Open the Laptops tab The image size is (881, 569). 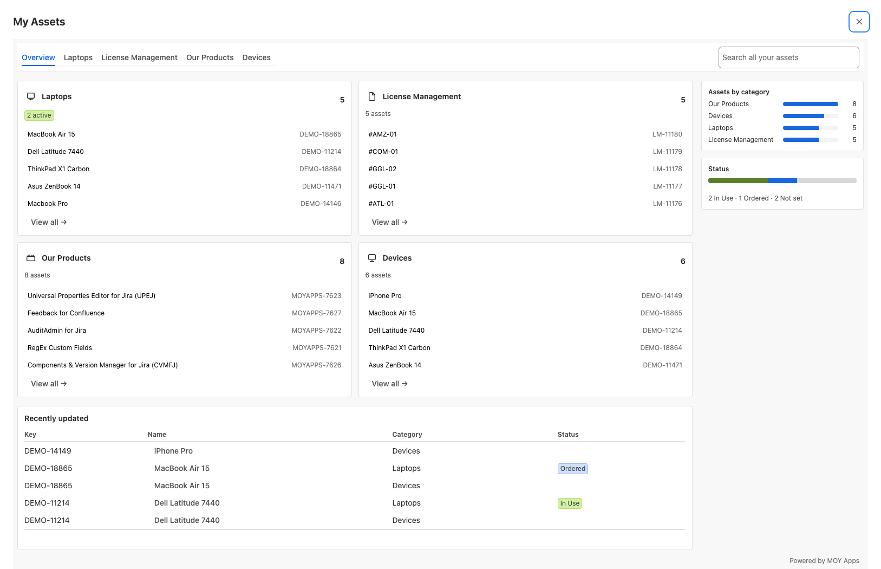(x=78, y=57)
